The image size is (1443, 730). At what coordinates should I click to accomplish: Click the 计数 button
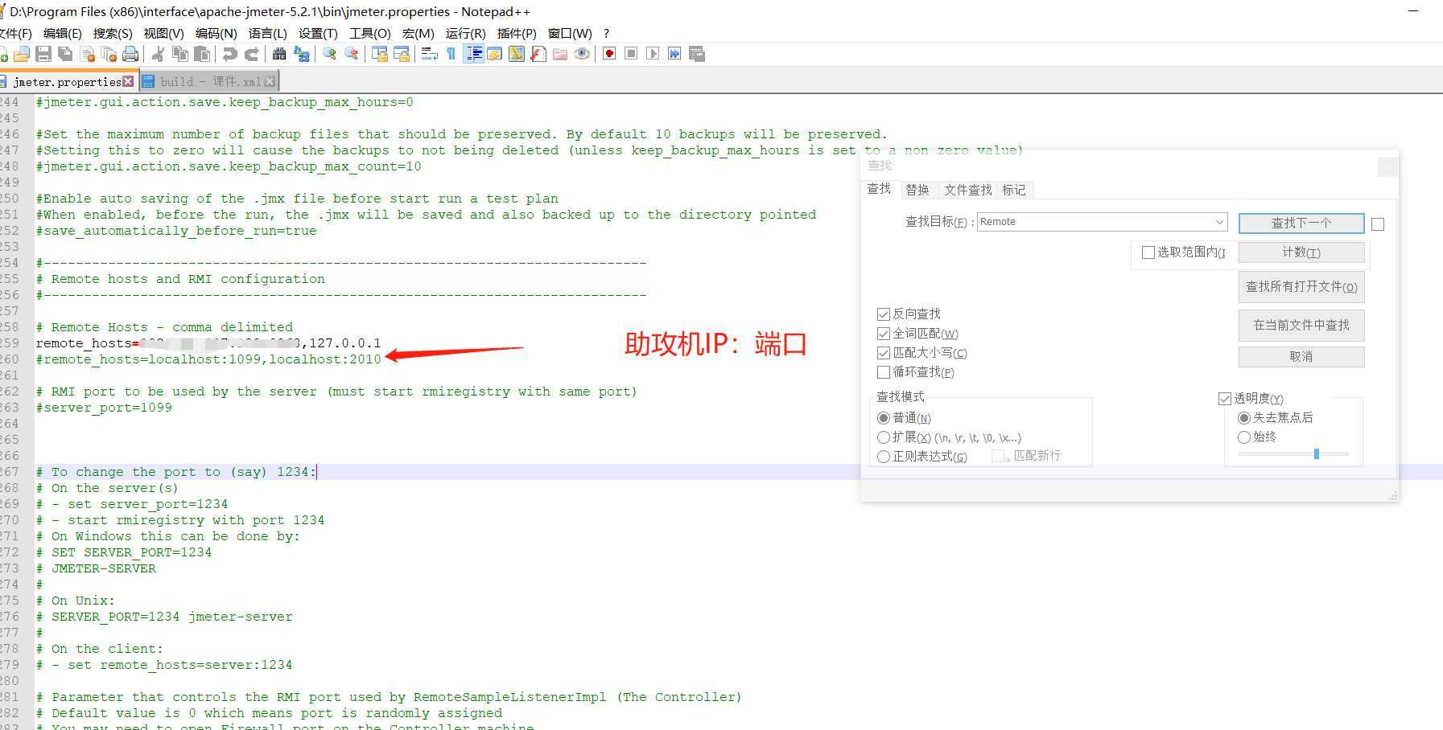(1301, 252)
